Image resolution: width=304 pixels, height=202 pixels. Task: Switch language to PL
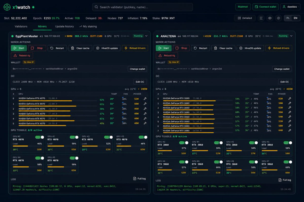click(x=288, y=18)
